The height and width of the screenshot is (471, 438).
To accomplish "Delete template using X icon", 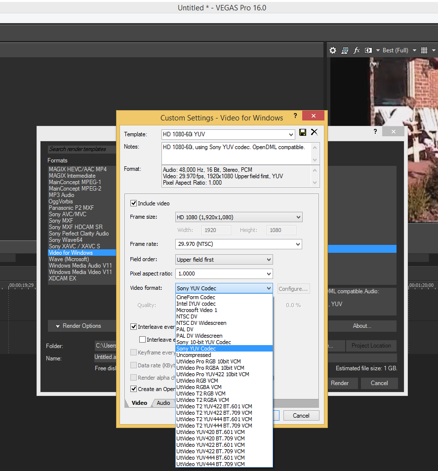I will 314,132.
